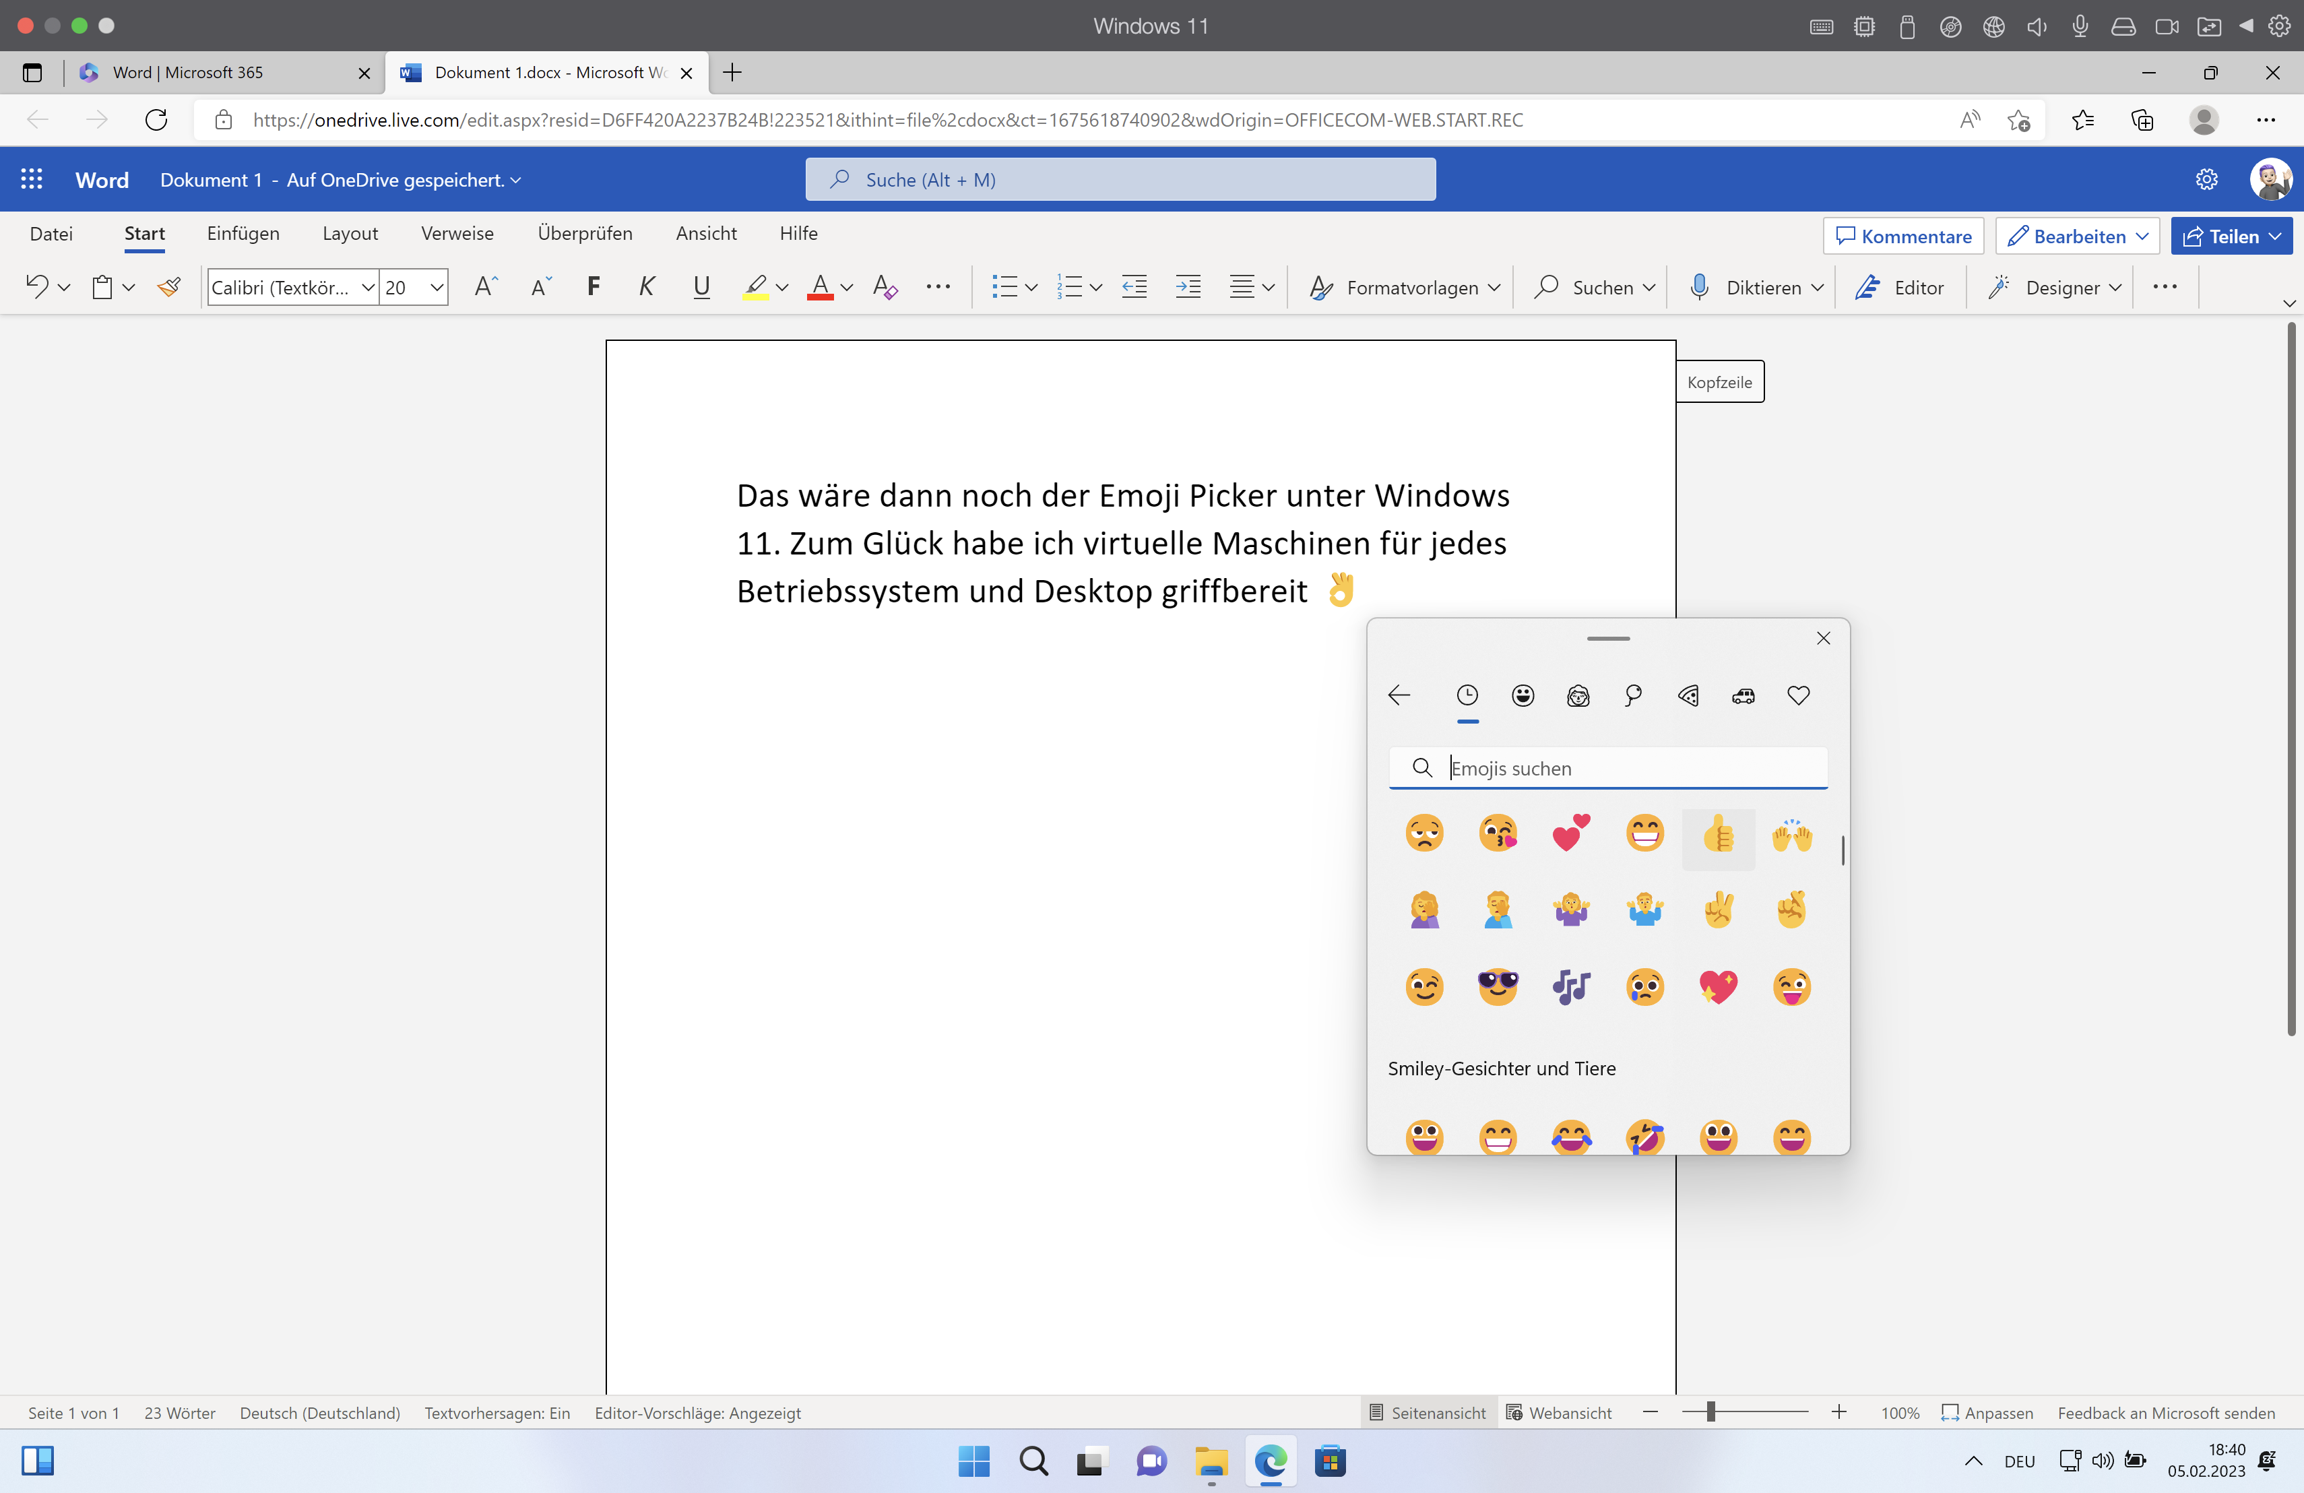The width and height of the screenshot is (2304, 1493).
Task: Open the app launcher waffle icon
Action: (x=32, y=179)
